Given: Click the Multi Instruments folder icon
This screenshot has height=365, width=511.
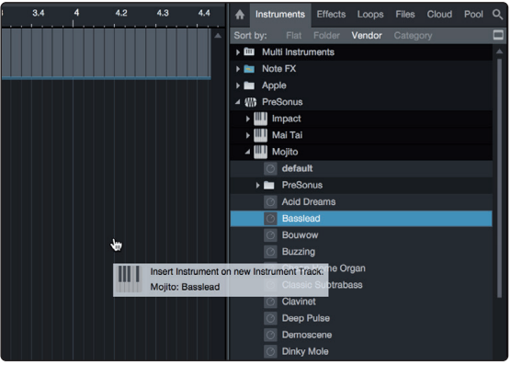Looking at the screenshot, I should pos(249,51).
